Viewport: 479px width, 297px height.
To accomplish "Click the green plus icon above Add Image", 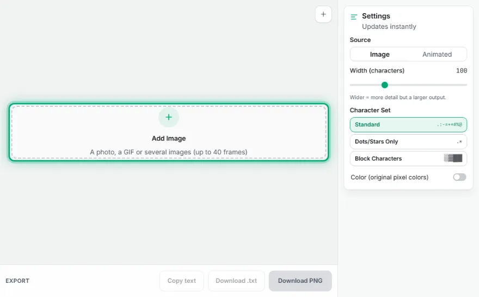I will click(169, 117).
